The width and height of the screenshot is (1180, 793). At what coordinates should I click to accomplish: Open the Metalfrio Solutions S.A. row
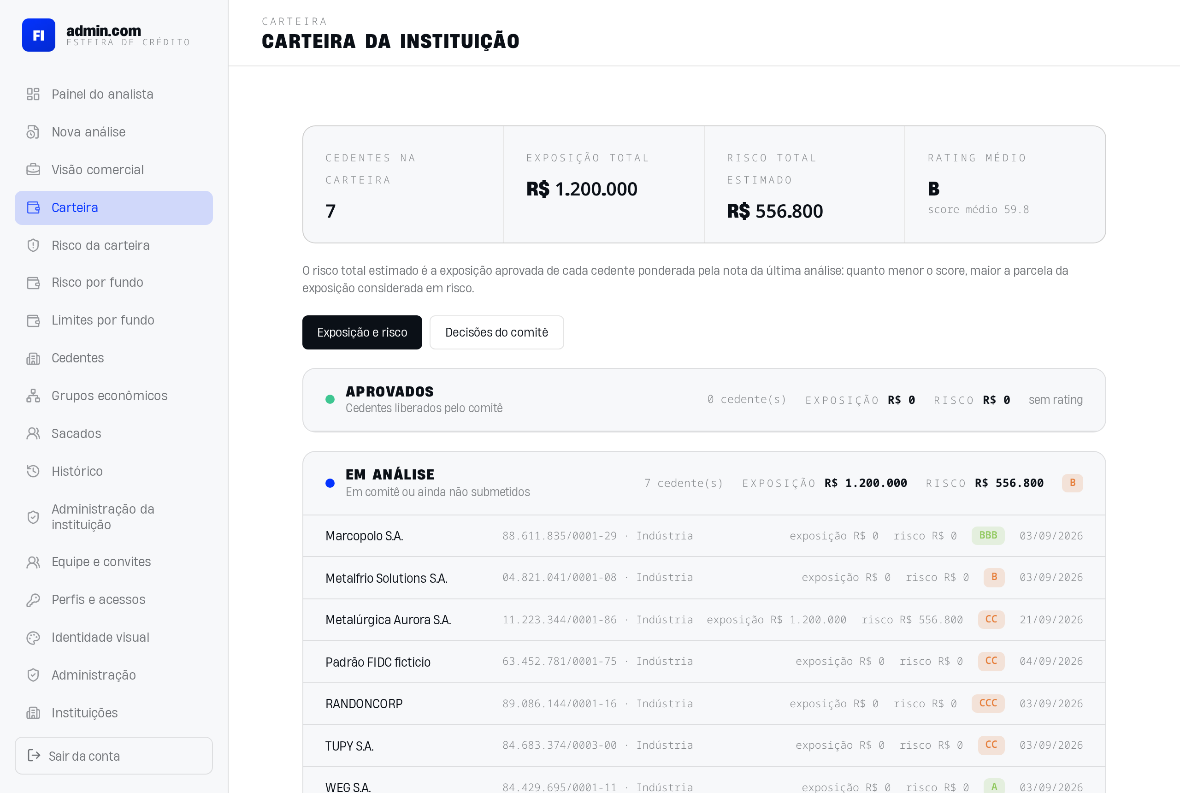(x=704, y=578)
